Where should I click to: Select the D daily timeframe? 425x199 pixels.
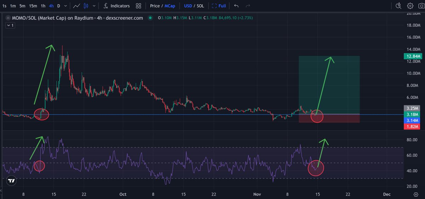[x=59, y=6]
